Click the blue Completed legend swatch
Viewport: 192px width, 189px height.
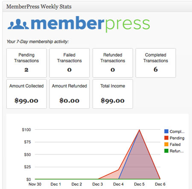tap(166, 131)
